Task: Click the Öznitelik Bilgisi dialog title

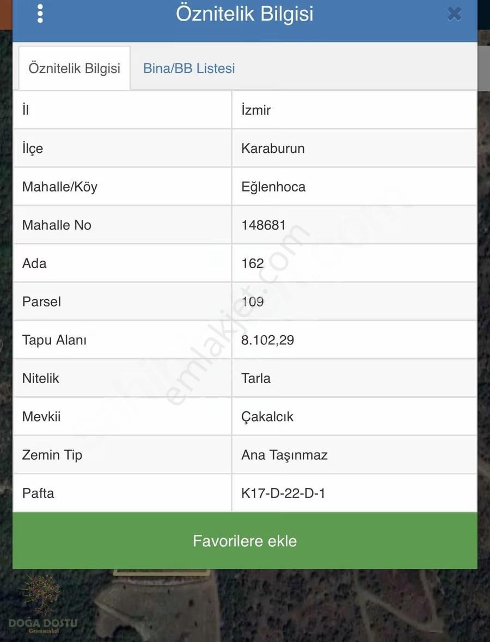Action: 244,14
